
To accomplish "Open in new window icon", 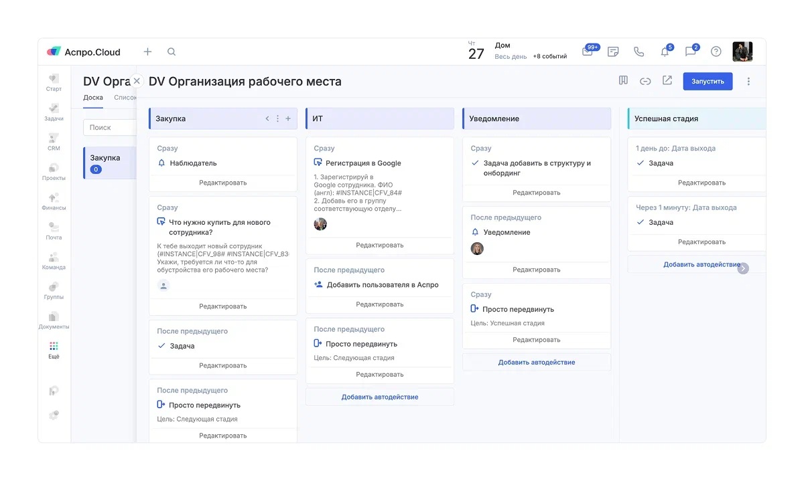I will tap(667, 81).
